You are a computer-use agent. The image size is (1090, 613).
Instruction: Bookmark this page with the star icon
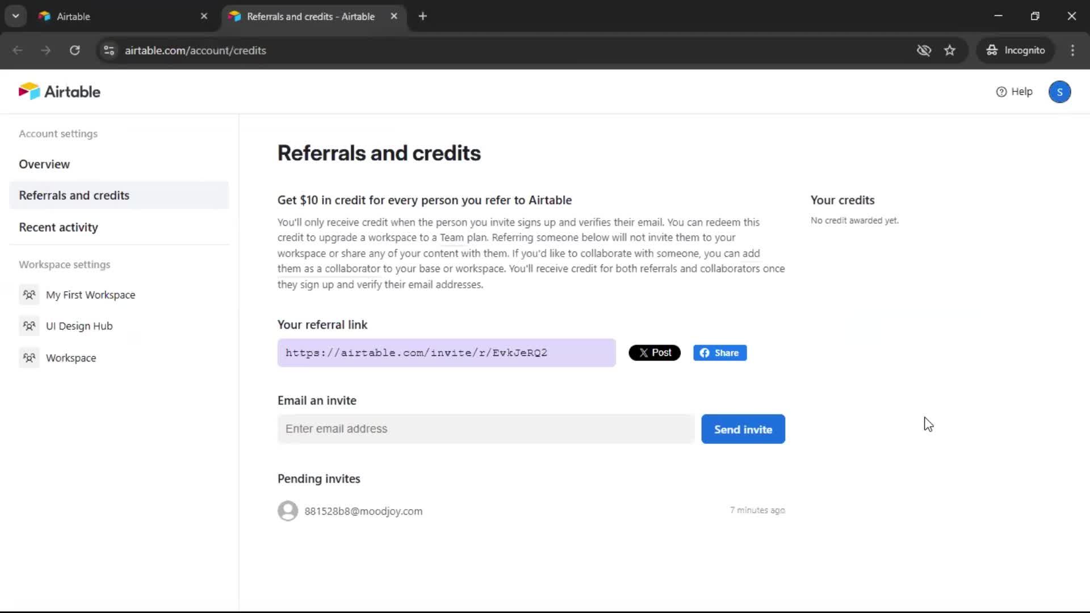[x=950, y=51]
